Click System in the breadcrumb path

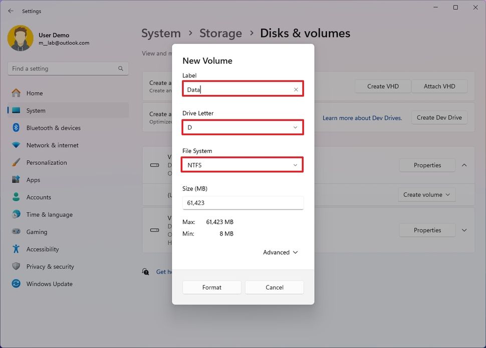(x=161, y=33)
